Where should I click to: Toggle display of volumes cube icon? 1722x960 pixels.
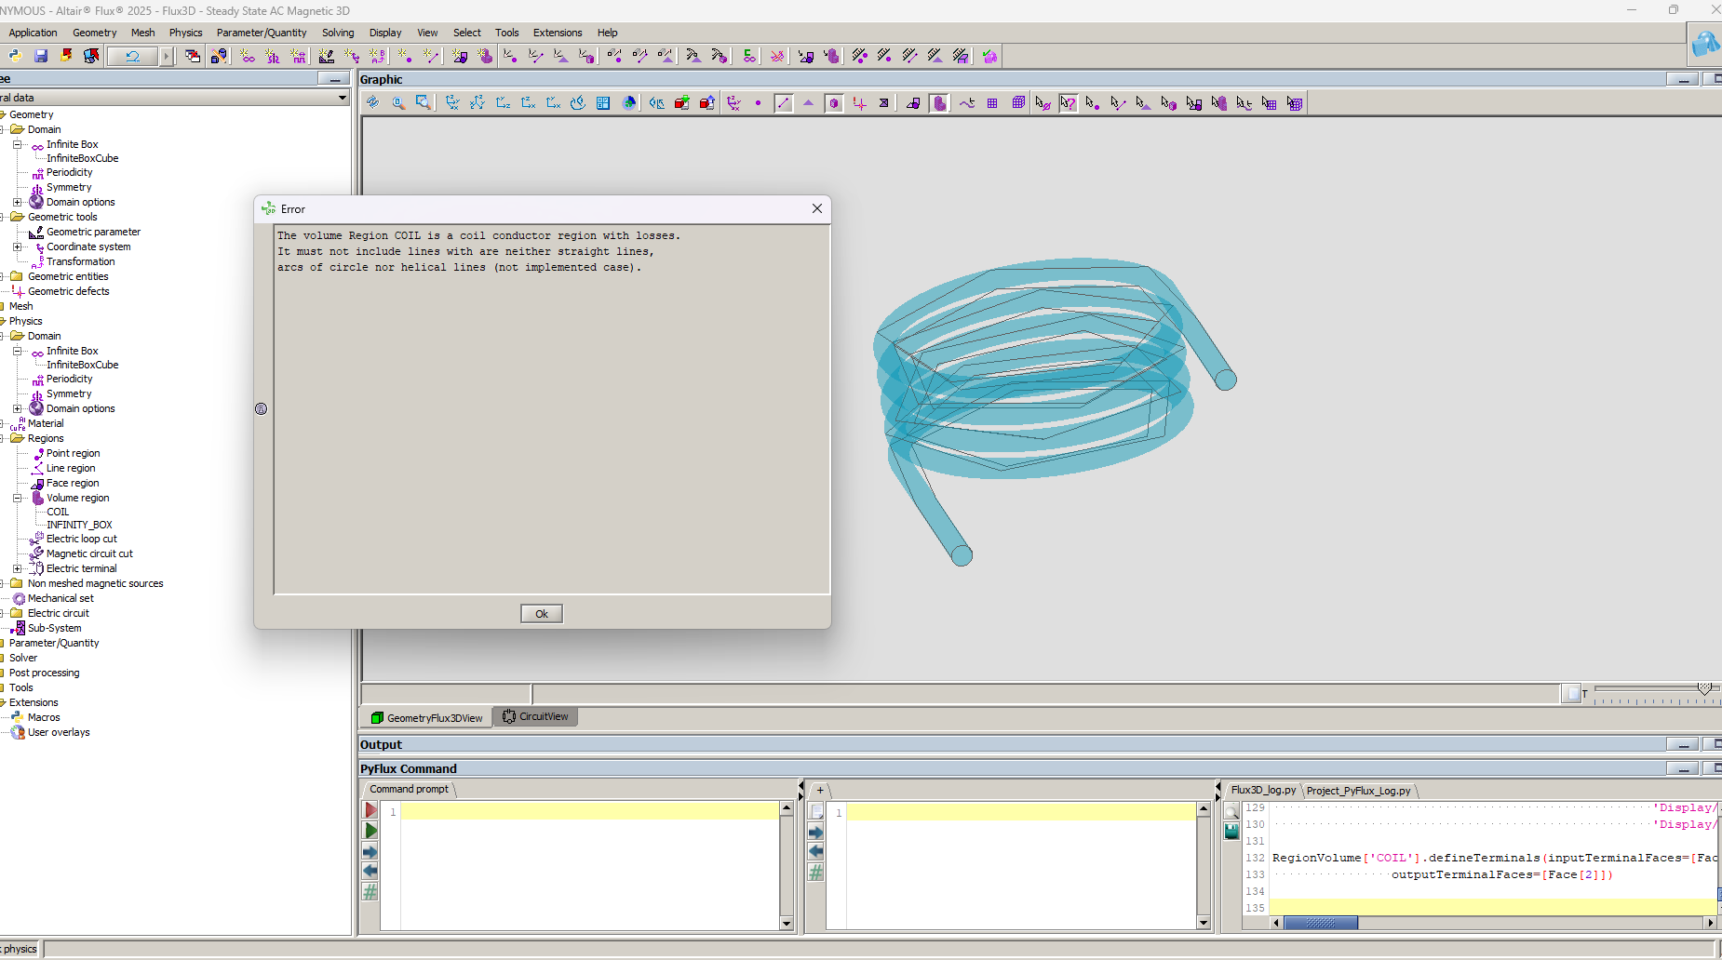[834, 102]
